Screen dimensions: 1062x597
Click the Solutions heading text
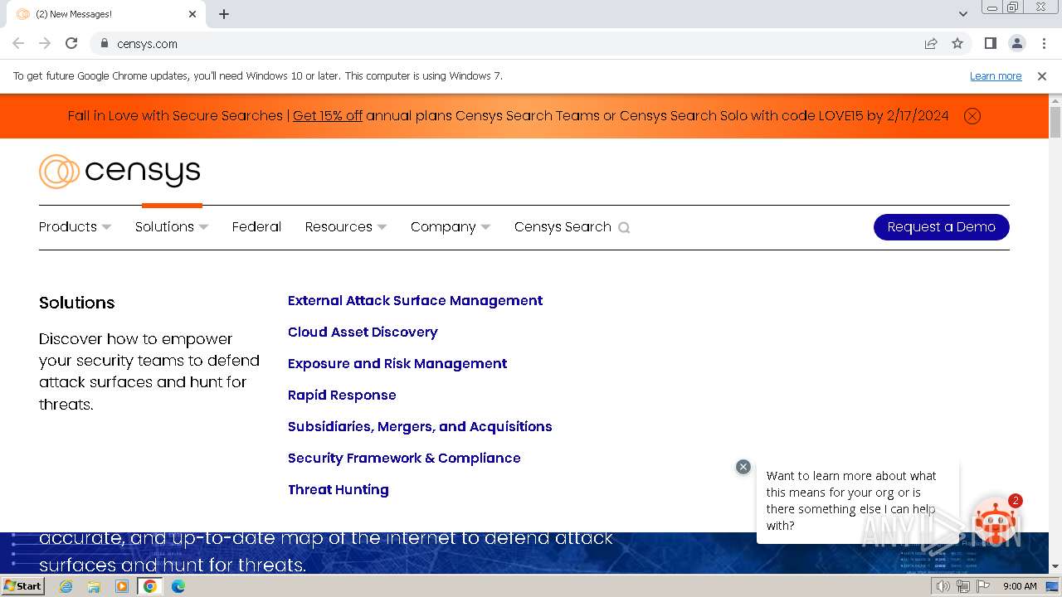click(77, 303)
